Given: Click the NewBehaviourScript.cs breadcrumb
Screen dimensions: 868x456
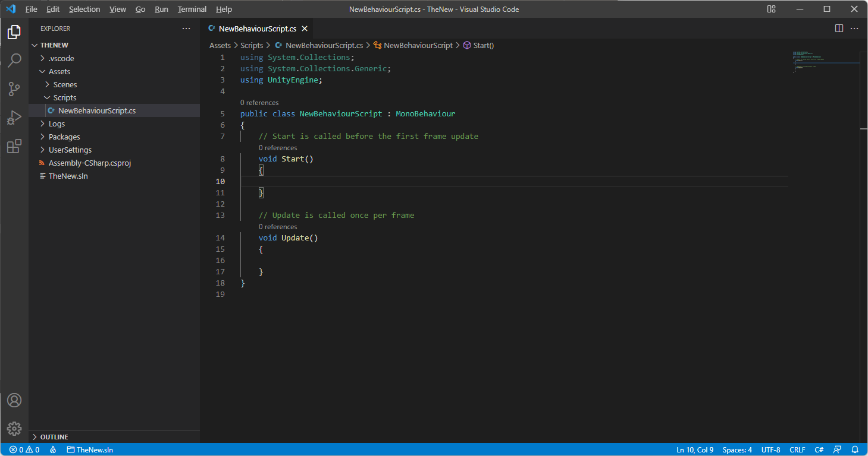Looking at the screenshot, I should pyautogui.click(x=324, y=45).
